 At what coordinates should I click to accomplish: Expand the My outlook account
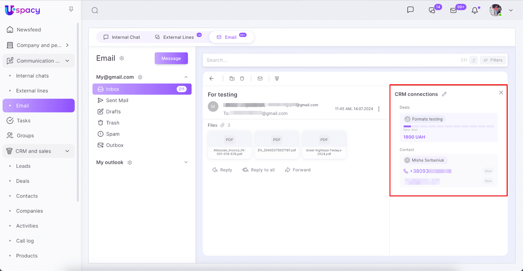[x=186, y=162]
